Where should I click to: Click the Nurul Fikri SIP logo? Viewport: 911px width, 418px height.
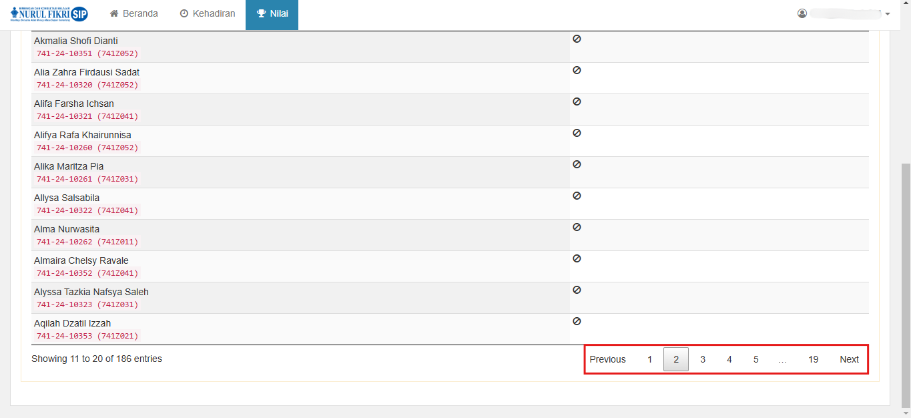[49, 14]
